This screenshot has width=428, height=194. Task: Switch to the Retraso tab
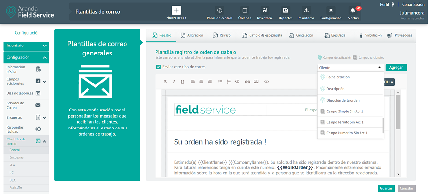point(221,36)
